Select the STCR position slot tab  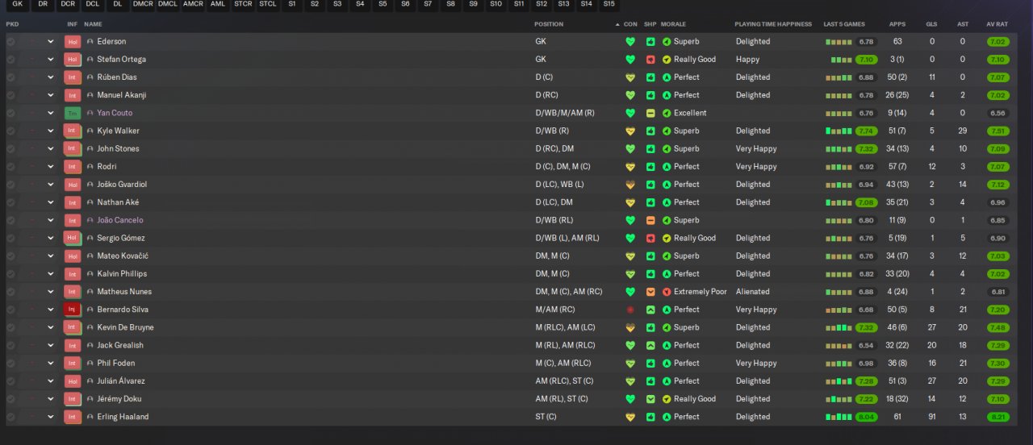pos(243,5)
